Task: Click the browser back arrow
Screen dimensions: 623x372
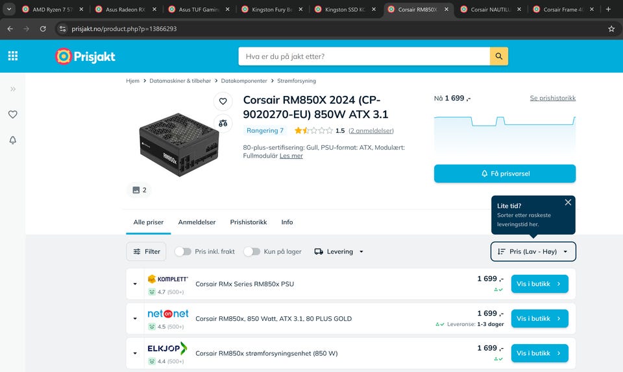Action: (10, 29)
